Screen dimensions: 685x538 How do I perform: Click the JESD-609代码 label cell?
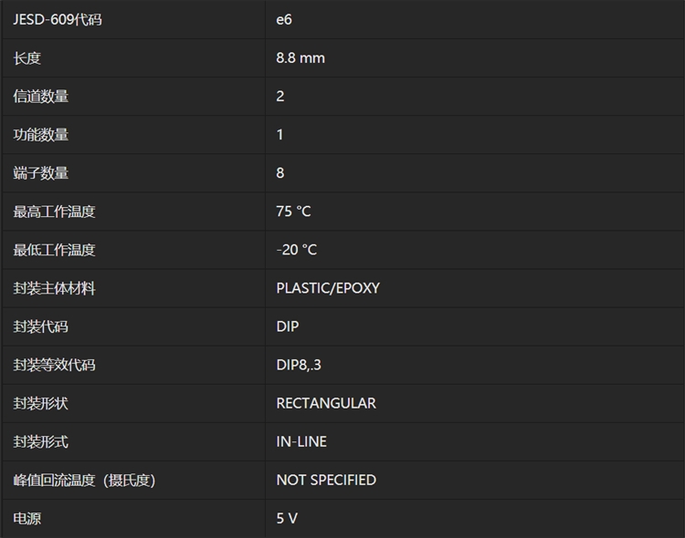(x=58, y=19)
